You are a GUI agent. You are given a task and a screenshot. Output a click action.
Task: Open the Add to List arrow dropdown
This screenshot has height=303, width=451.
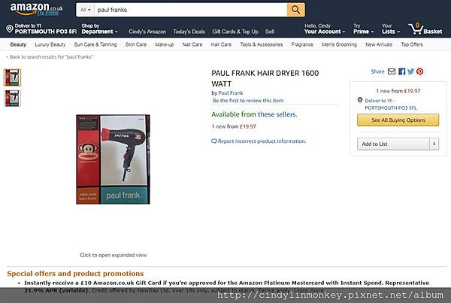pos(434,144)
